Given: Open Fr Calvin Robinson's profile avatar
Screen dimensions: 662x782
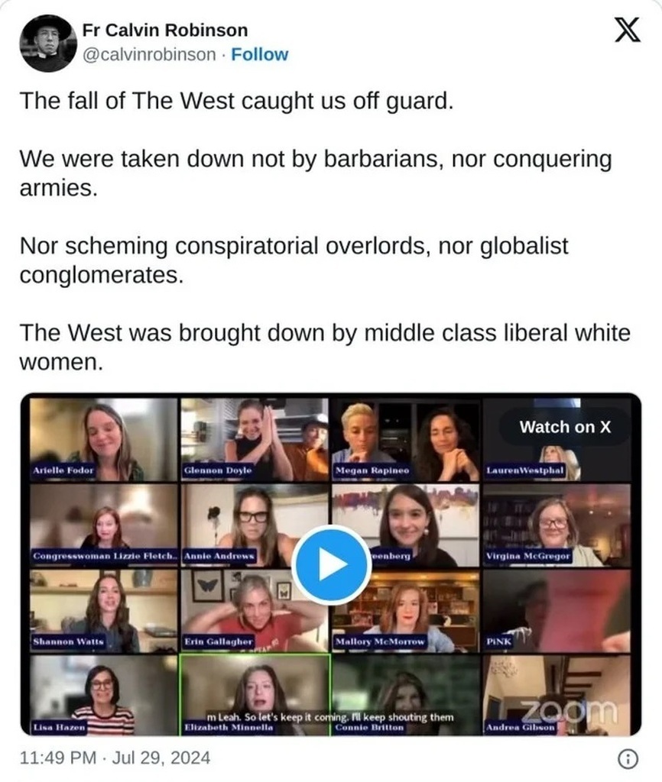Looking at the screenshot, I should pyautogui.click(x=48, y=44).
